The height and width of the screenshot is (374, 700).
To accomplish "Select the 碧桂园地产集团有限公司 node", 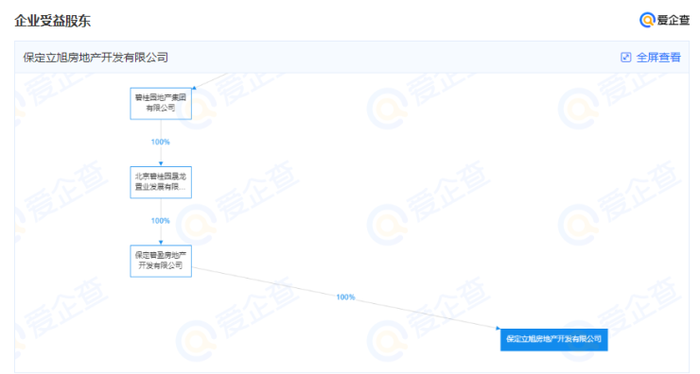I will [161, 104].
